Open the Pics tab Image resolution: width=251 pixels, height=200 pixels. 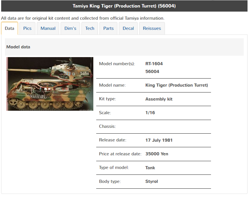coord(27,28)
